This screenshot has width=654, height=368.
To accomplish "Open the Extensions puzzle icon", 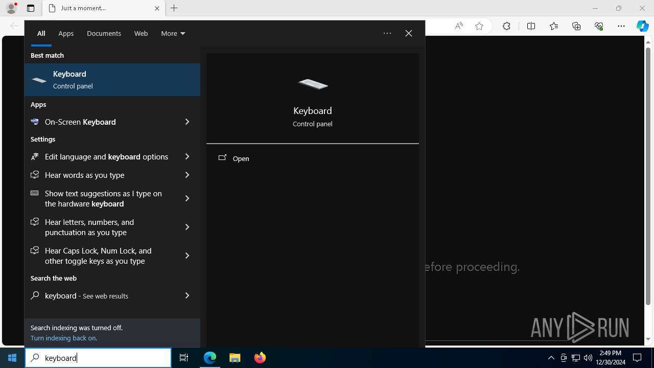I will click(506, 26).
